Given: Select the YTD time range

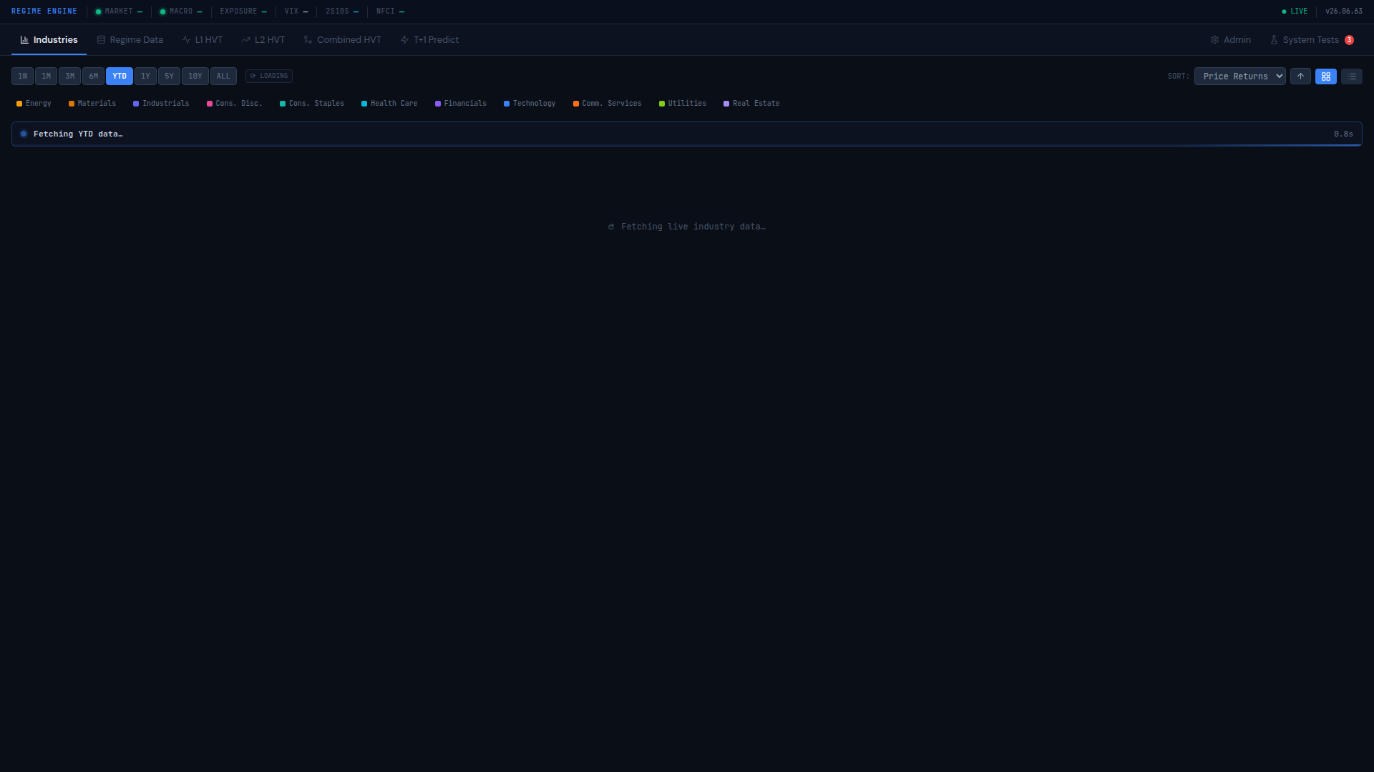Looking at the screenshot, I should (x=120, y=76).
